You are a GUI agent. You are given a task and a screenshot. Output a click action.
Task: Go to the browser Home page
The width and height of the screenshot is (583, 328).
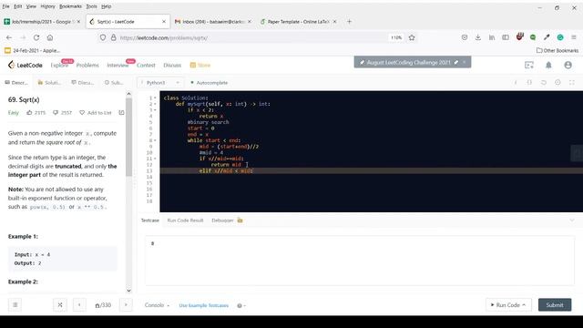click(50, 37)
